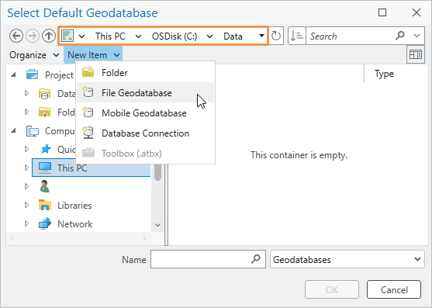Click the This PC path segment
Image resolution: width=432 pixels, height=308 pixels.
(x=110, y=36)
